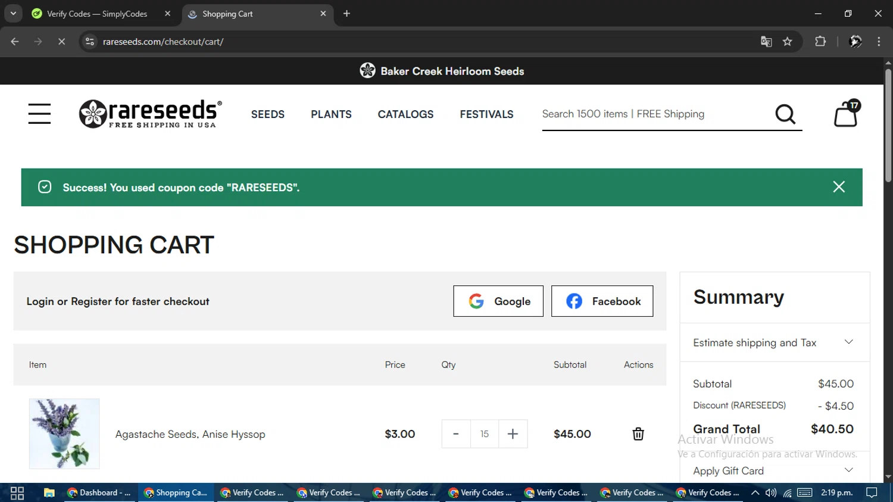Go back to previous page

15,42
